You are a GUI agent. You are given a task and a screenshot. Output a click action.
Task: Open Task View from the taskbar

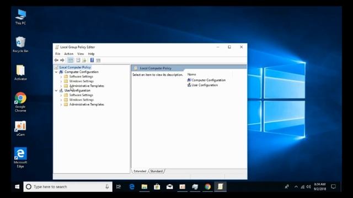(x=119, y=186)
